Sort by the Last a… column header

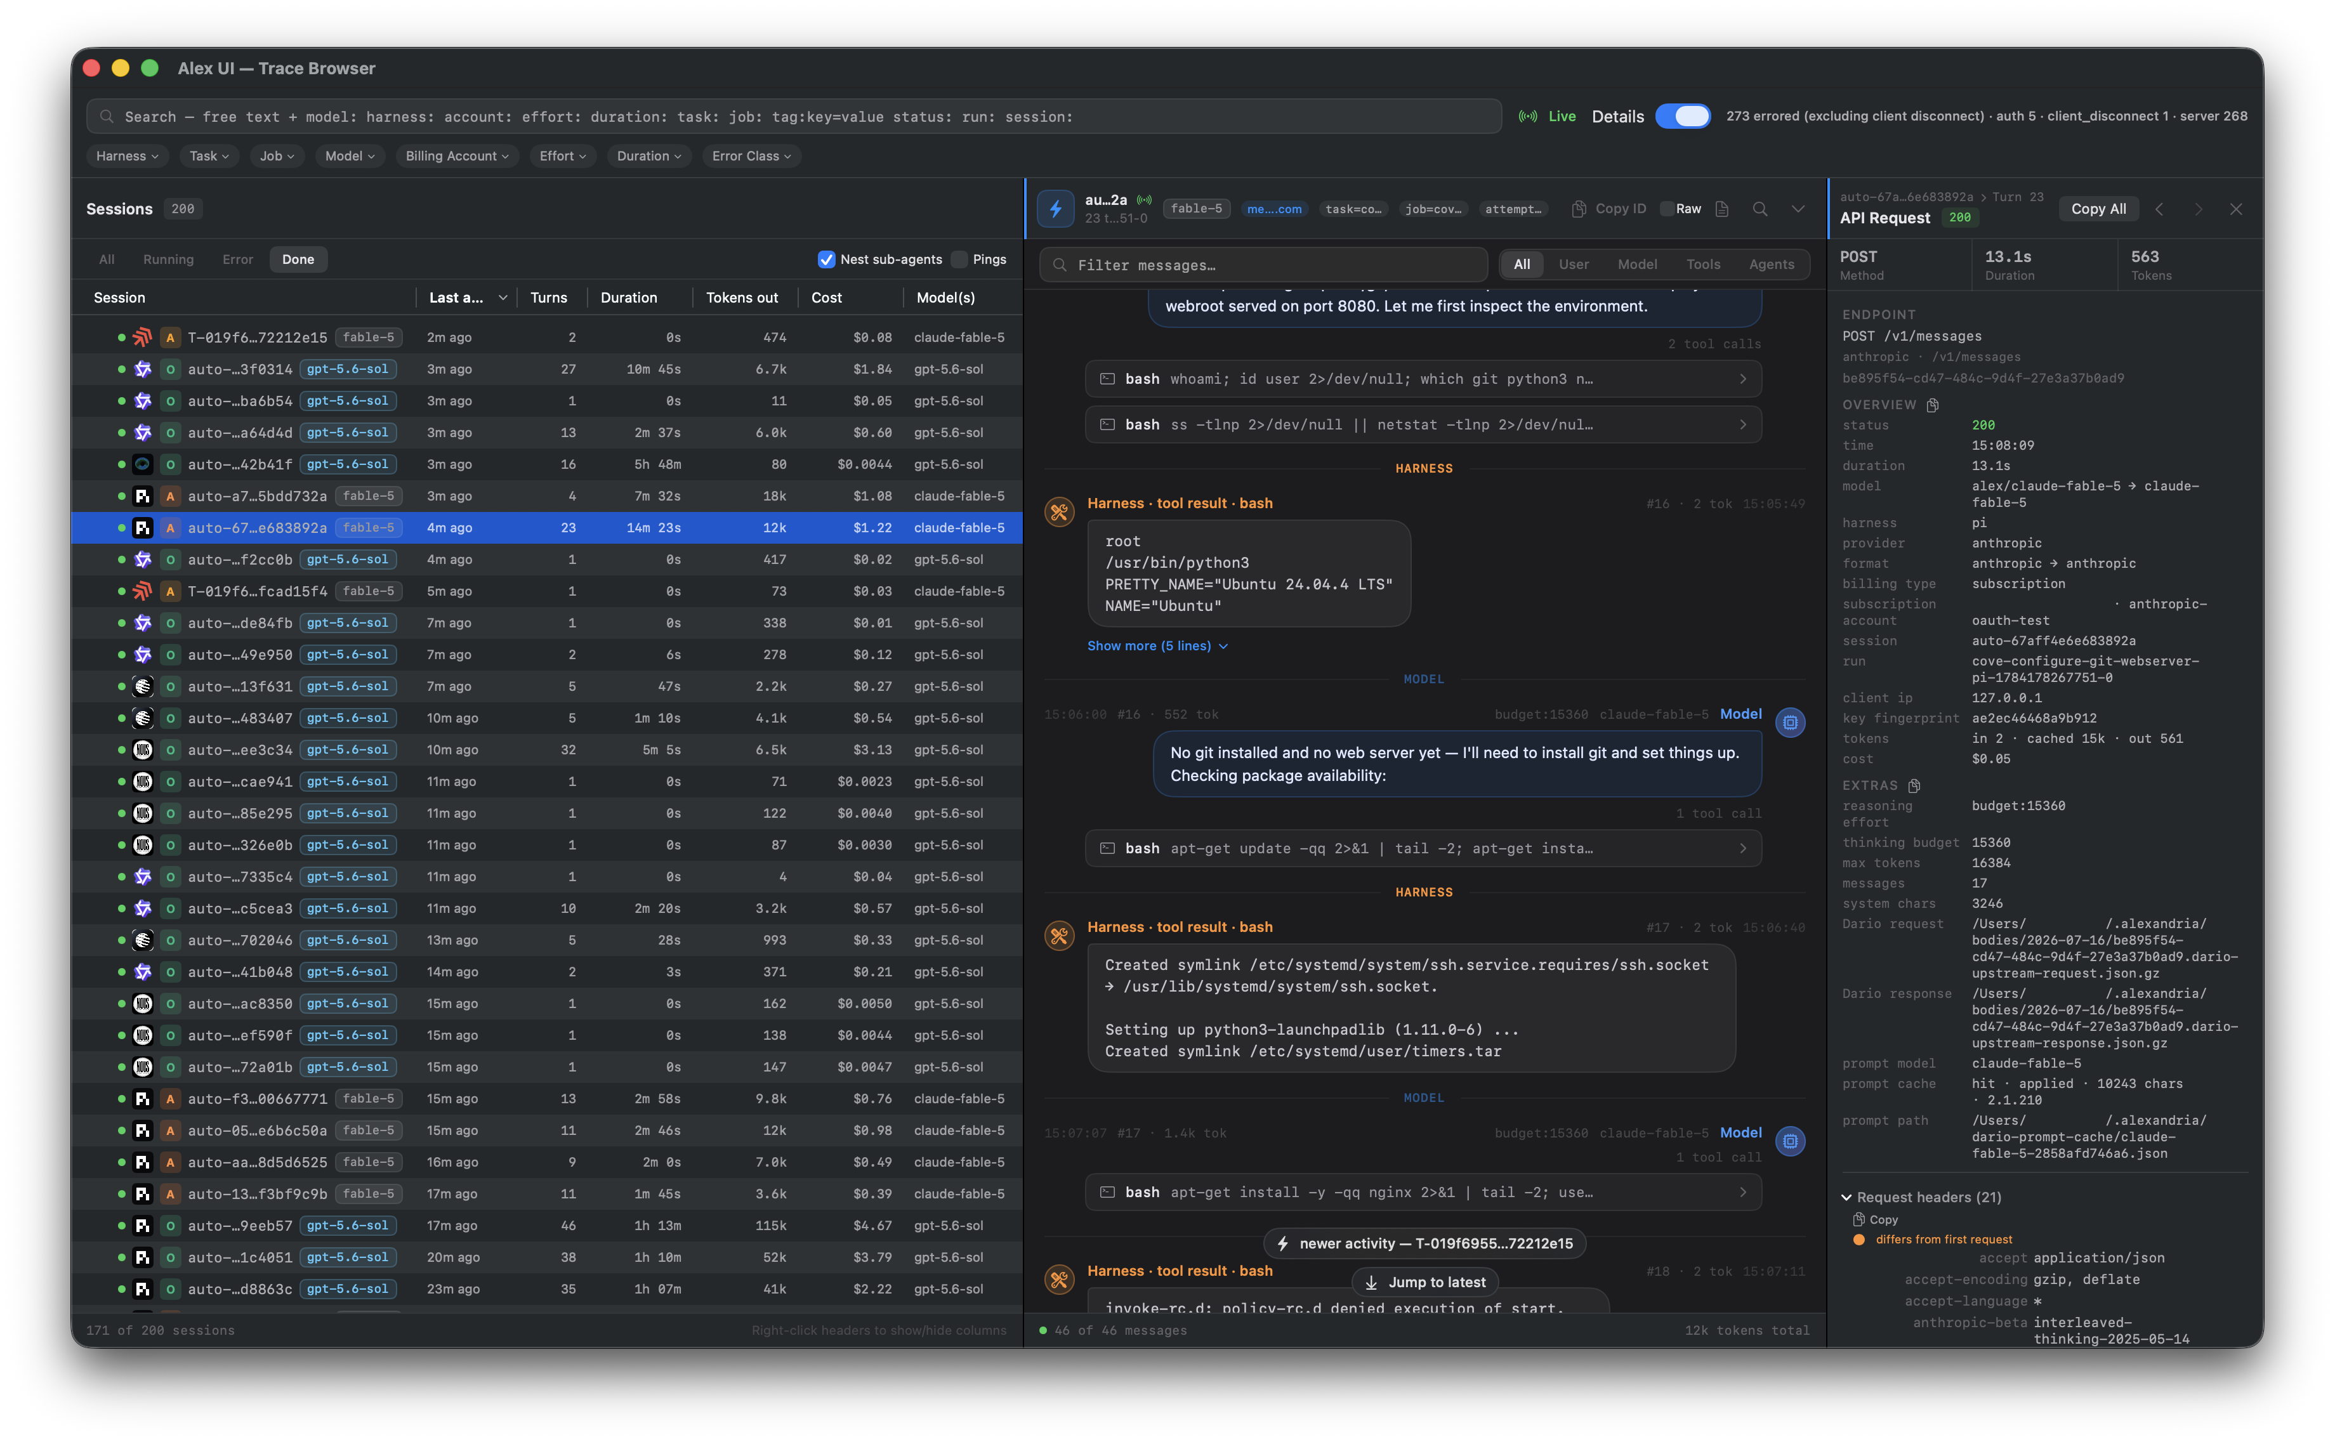coord(466,298)
